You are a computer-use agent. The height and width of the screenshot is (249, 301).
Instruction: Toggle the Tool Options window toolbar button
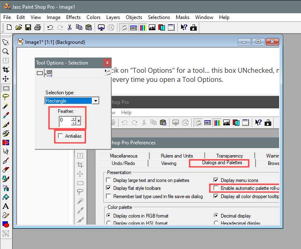tap(124, 28)
